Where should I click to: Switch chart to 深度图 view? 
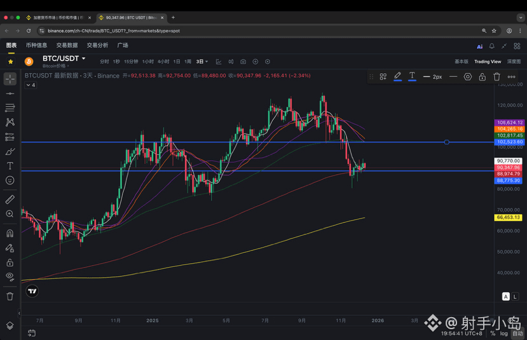(514, 62)
